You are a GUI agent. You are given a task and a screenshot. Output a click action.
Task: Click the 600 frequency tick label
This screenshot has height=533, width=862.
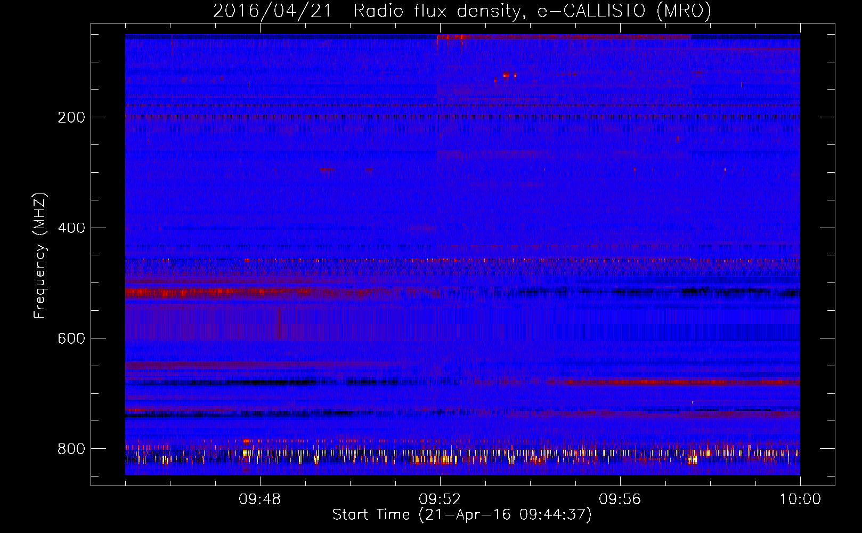[71, 339]
